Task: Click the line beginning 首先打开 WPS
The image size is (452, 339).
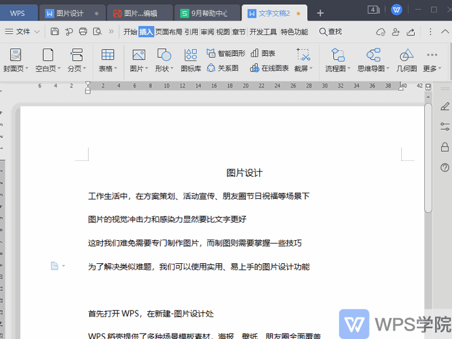Action: point(151,314)
